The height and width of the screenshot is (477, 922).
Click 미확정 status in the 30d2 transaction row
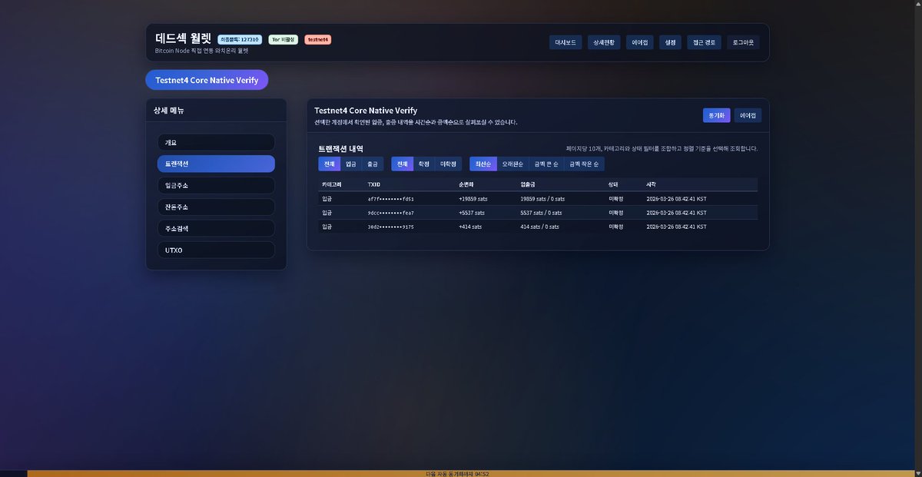coord(616,227)
